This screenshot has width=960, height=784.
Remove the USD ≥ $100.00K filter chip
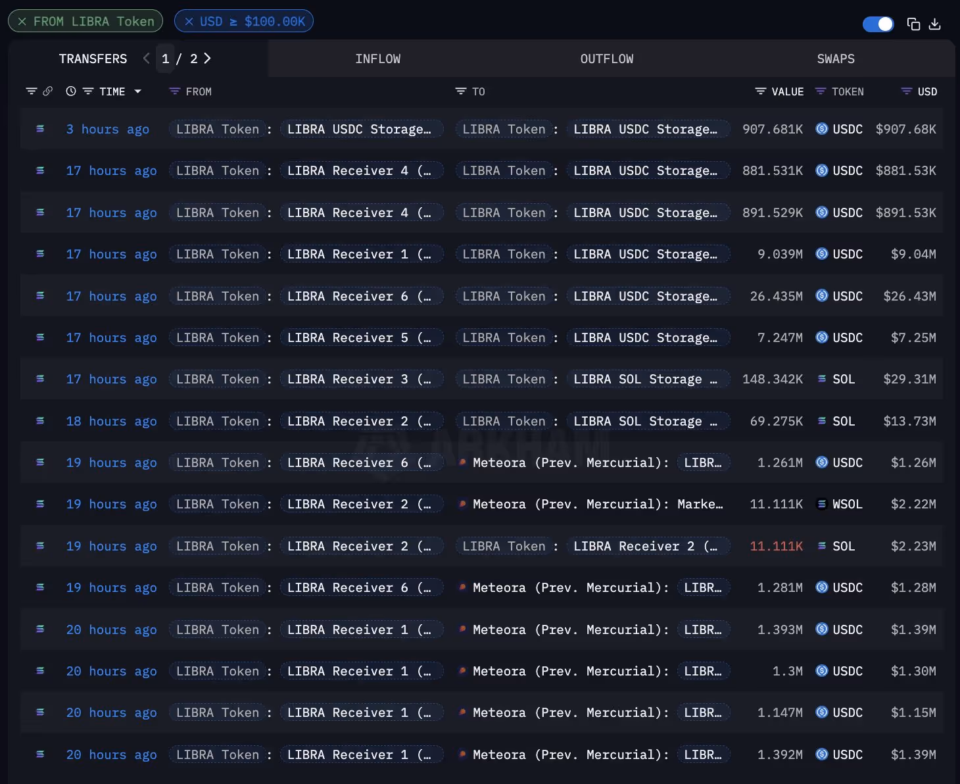pyautogui.click(x=189, y=20)
